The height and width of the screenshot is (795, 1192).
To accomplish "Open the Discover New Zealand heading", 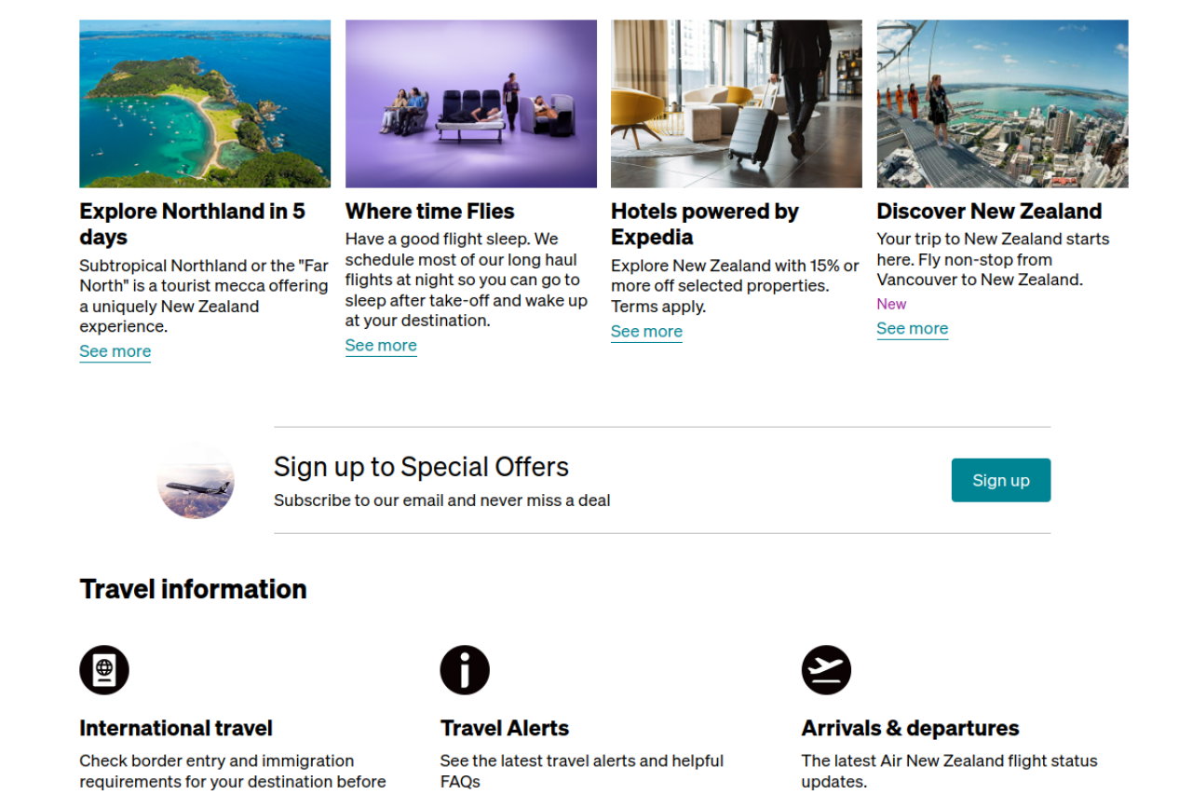I will (989, 212).
